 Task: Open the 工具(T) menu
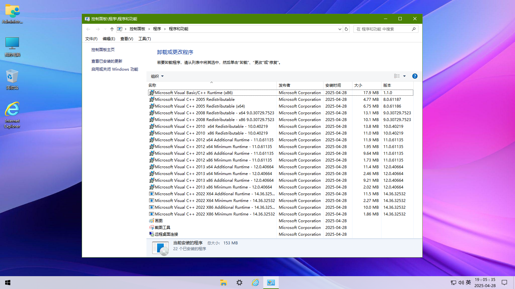coord(145,39)
